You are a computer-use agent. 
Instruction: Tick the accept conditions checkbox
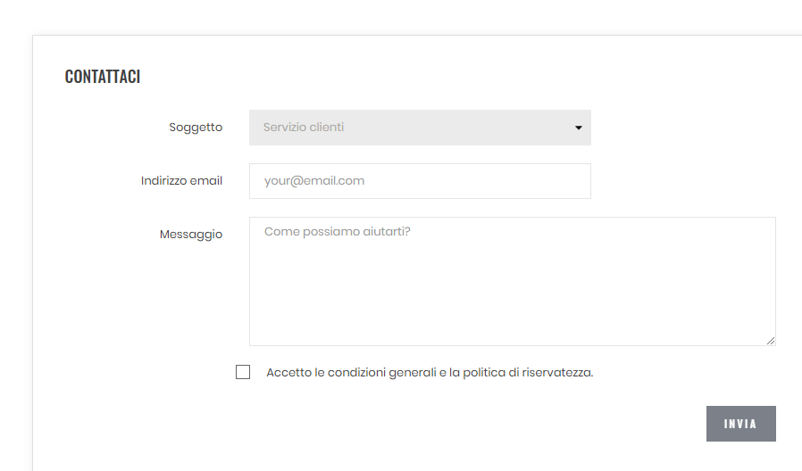click(x=243, y=372)
